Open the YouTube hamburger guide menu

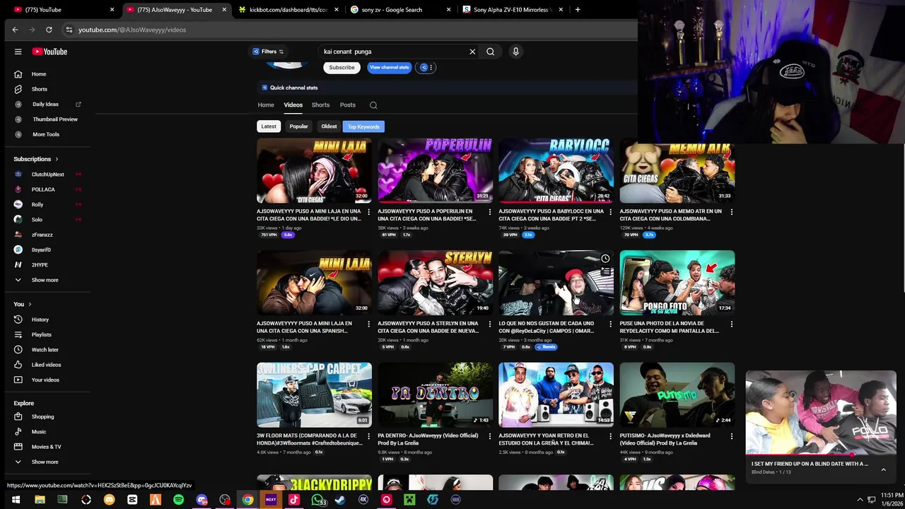point(18,52)
